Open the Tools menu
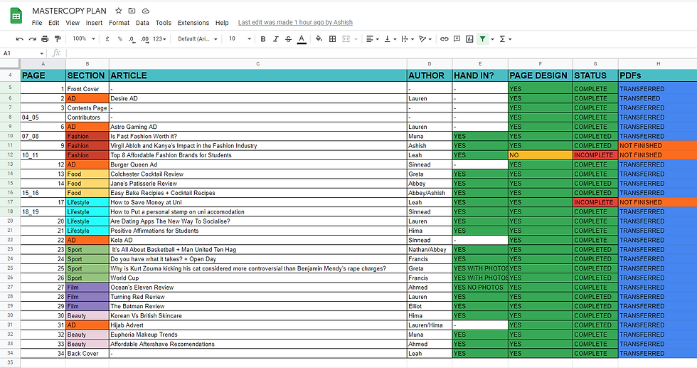Viewport: 697px width, 368px height. [x=163, y=23]
